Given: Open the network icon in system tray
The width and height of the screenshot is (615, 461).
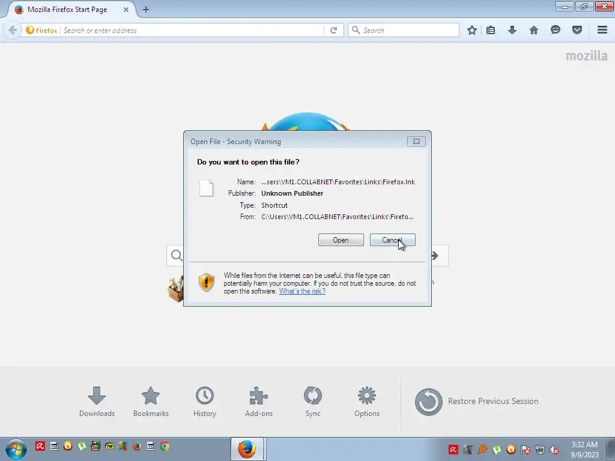Looking at the screenshot, I should (x=540, y=450).
